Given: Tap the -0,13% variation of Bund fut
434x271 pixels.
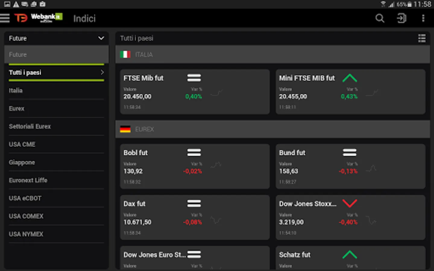Looking at the screenshot, I should (x=348, y=171).
